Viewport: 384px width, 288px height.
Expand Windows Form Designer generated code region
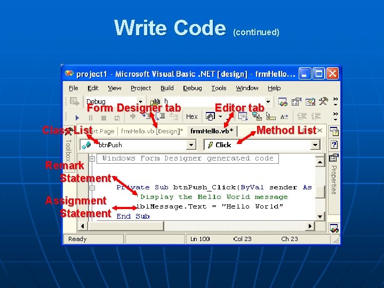[92, 159]
